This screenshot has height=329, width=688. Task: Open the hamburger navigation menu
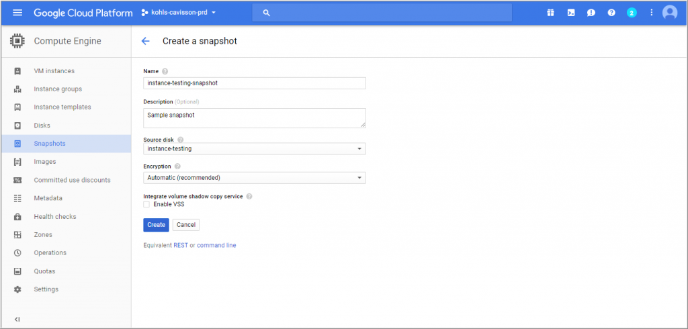tap(17, 13)
